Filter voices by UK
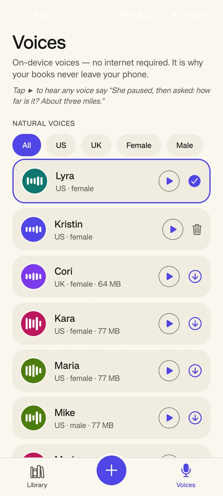This screenshot has width=223, height=496. tap(96, 145)
